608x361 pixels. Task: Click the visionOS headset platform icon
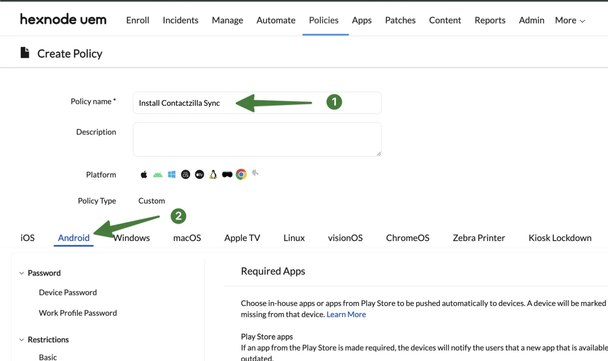227,175
